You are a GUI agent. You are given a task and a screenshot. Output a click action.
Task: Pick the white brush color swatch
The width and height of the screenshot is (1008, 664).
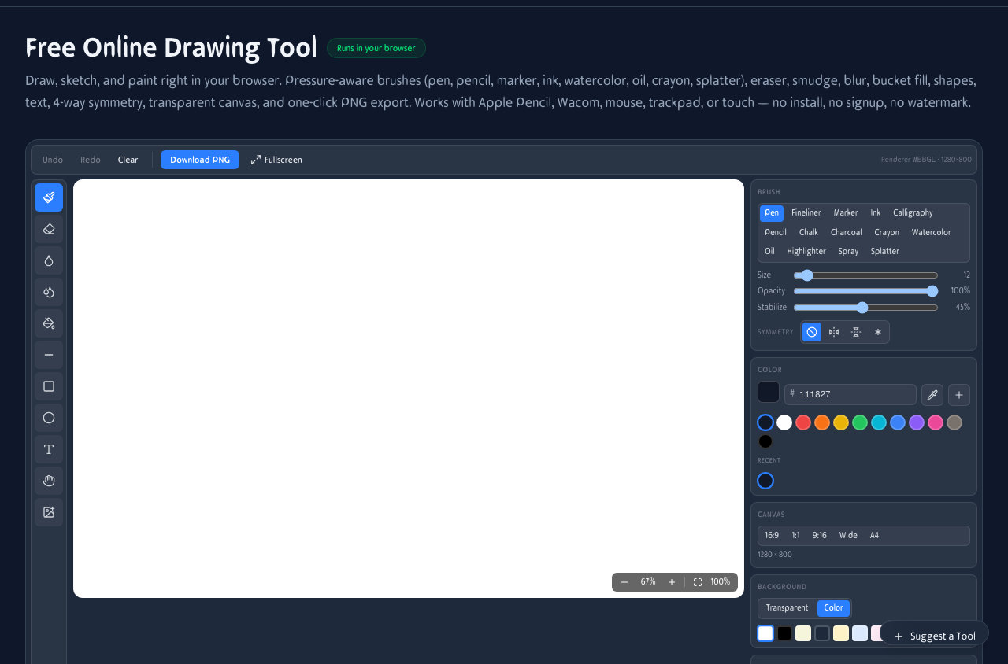coord(784,422)
